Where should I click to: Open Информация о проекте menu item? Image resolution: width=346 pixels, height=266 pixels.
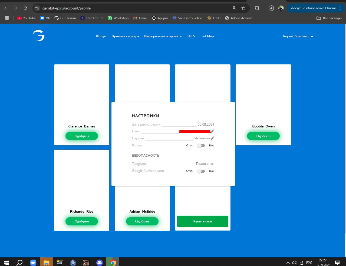click(163, 36)
